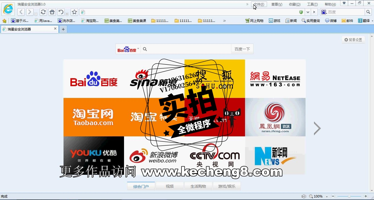Image resolution: width=374 pixels, height=200 pixels.
Task: Open the 美食美课 bookmark
Action: (x=137, y=21)
